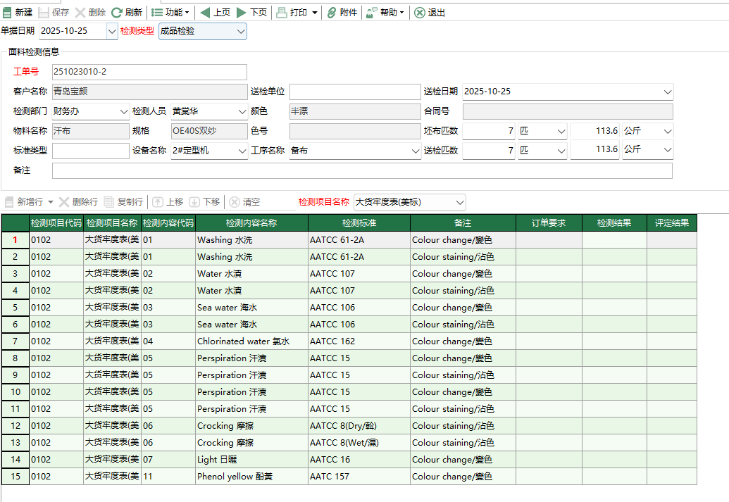Go to previous page with 上页
The image size is (729, 502).
[x=205, y=13]
